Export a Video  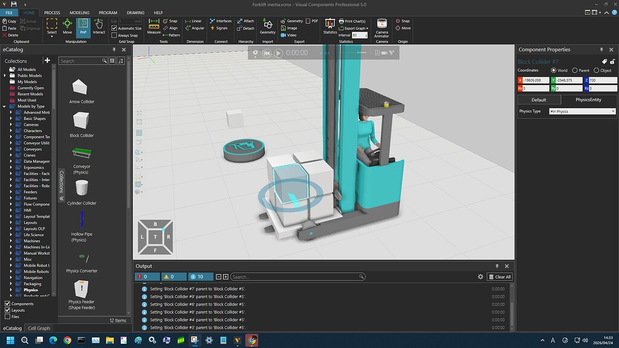click(288, 35)
